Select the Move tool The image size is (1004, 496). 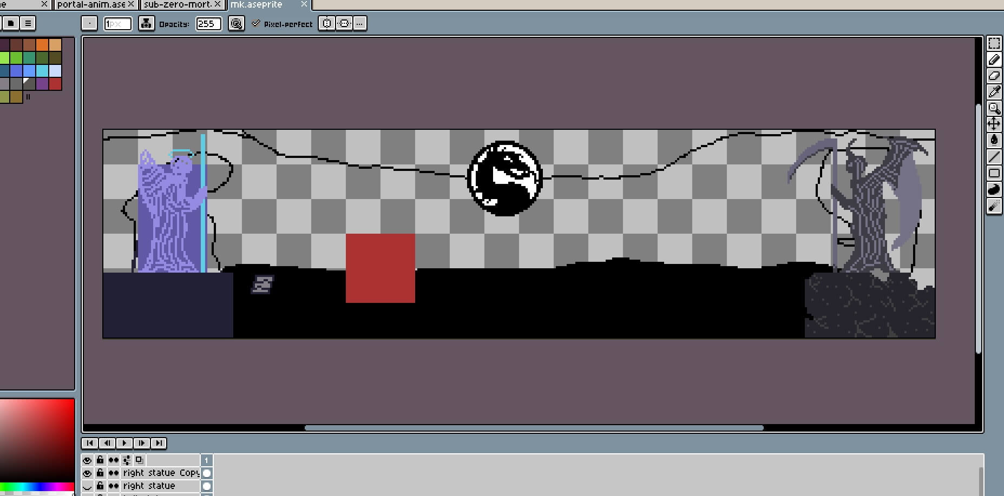(994, 124)
